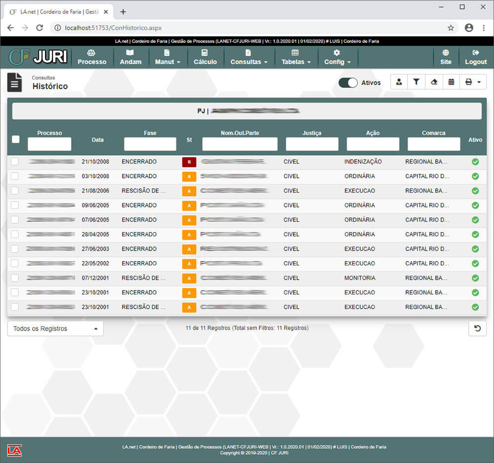494x463 pixels.
Task: Click the red R status badge
Action: [x=189, y=162]
